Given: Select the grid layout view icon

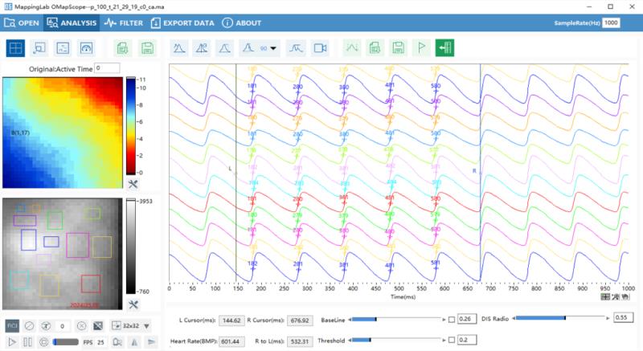Looking at the screenshot, I should click(15, 48).
